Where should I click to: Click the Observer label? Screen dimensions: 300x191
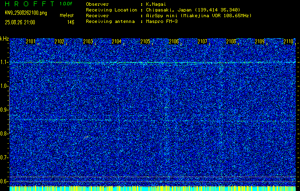[97, 4]
